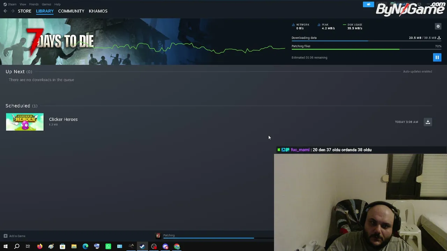Click the Downloading data progress bar

pyautogui.click(x=366, y=41)
